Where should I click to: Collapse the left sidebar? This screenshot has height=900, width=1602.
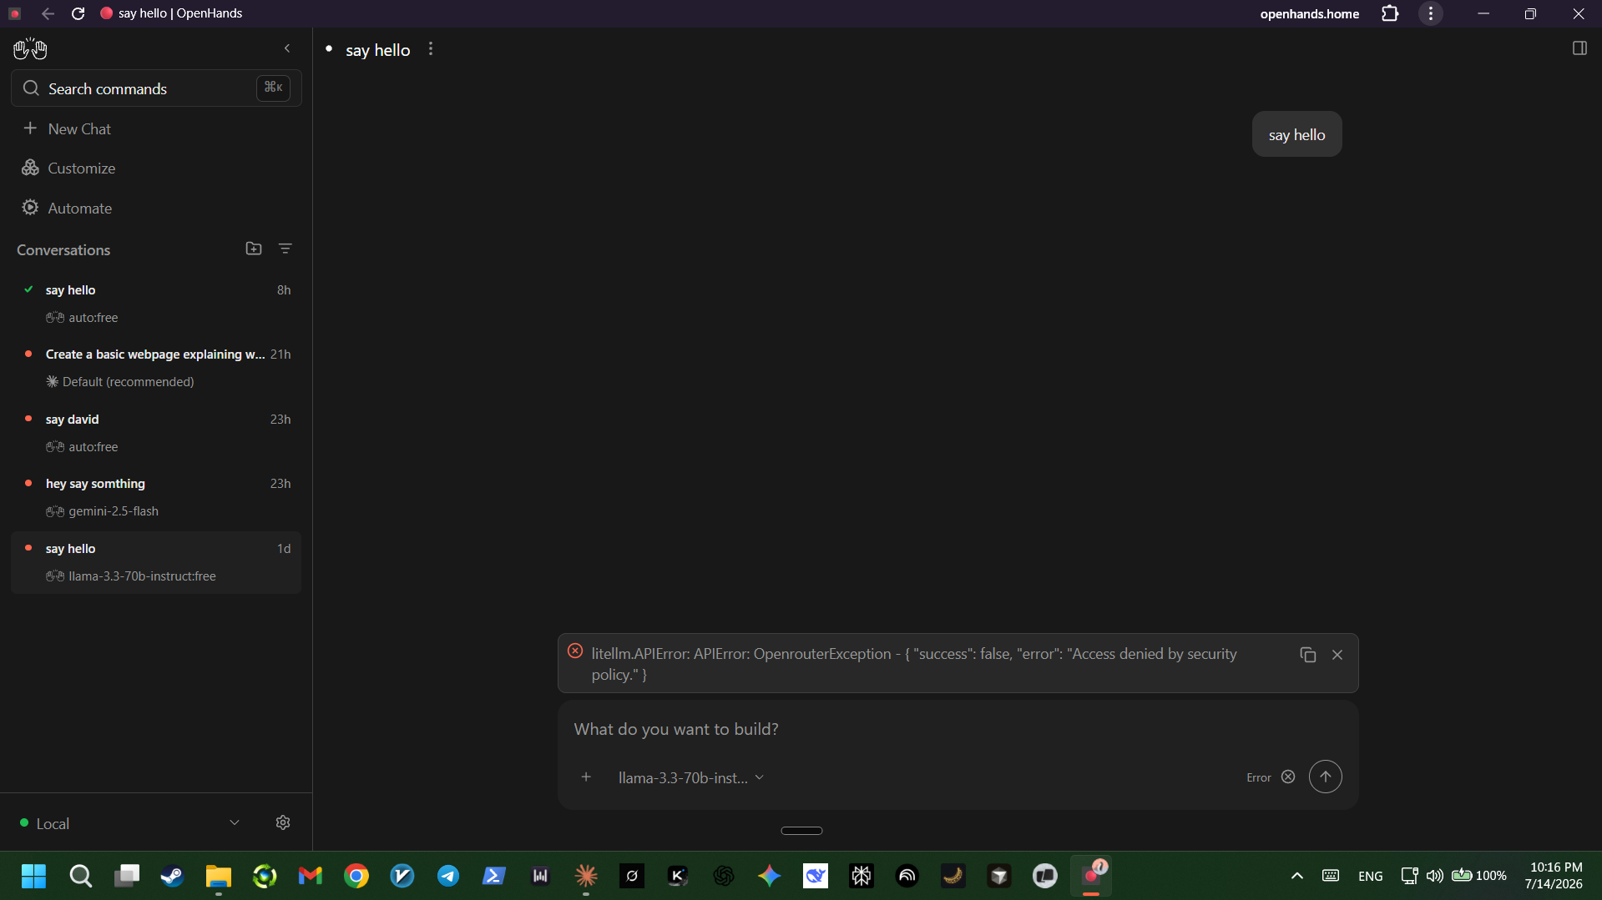(287, 48)
